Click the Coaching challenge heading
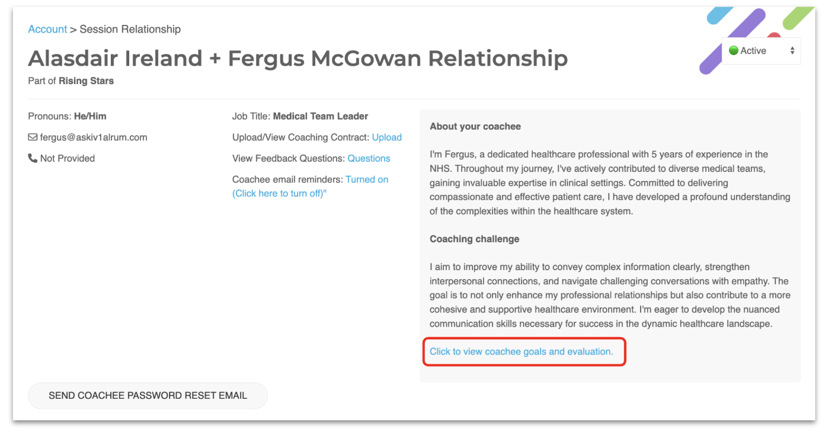 474,239
